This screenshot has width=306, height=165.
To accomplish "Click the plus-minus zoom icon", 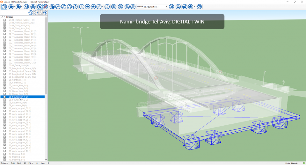I will [82, 7].
